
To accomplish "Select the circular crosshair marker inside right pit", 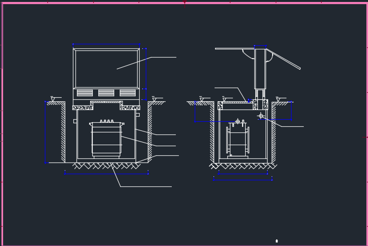I will 260,116.
